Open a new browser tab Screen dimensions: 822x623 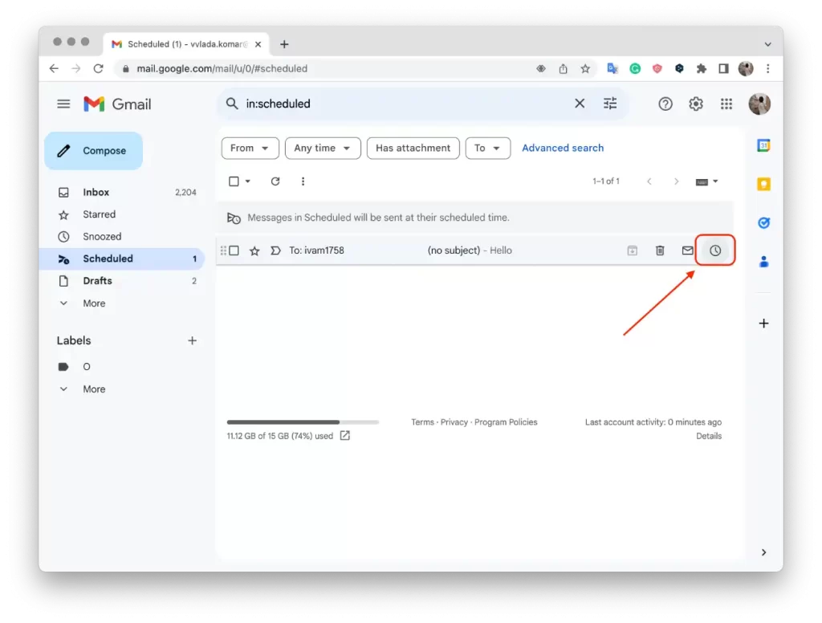click(x=284, y=45)
